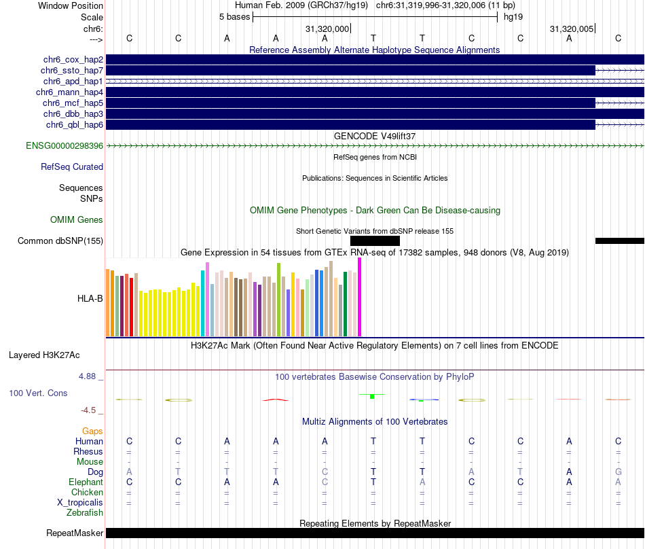Click the chr6_ssto_hap7 track label

pos(72,71)
